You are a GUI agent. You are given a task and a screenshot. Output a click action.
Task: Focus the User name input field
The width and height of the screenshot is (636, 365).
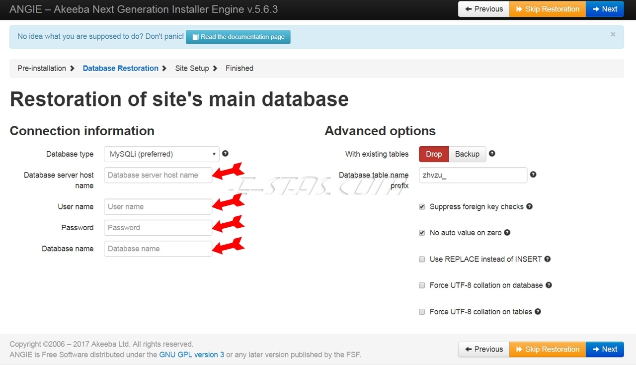[158, 207]
